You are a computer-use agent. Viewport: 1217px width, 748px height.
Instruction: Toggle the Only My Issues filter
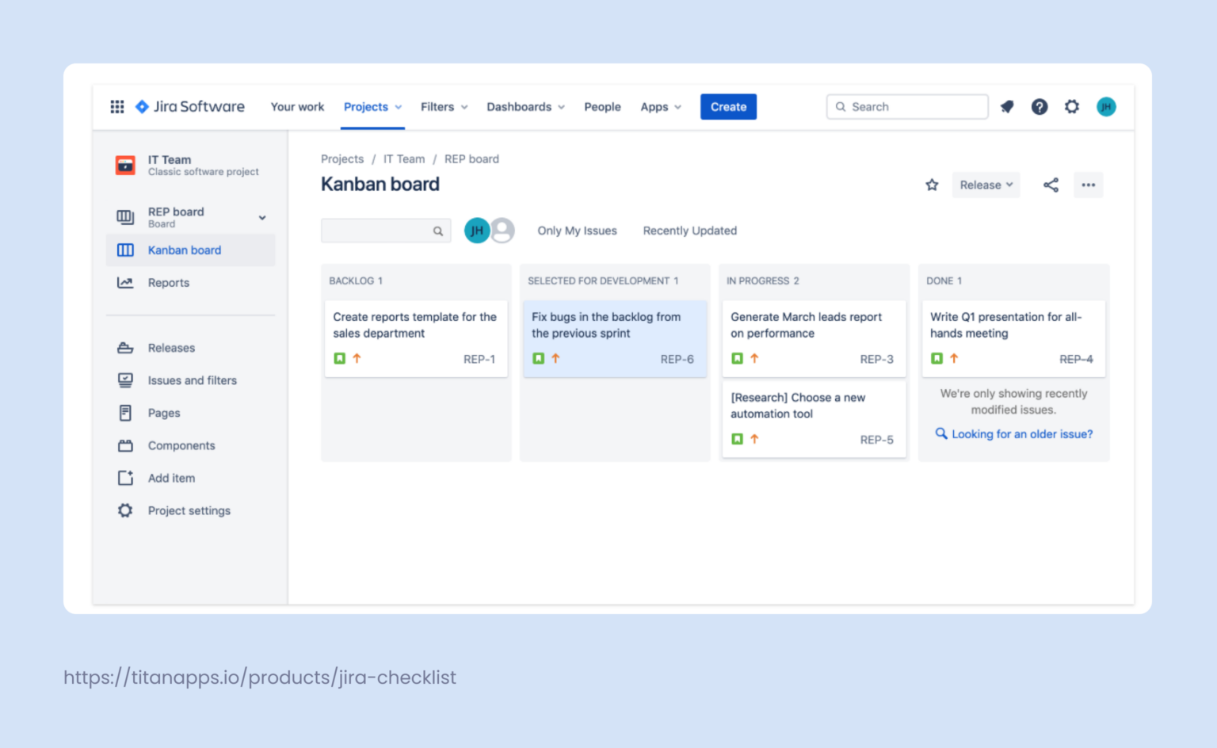577,231
